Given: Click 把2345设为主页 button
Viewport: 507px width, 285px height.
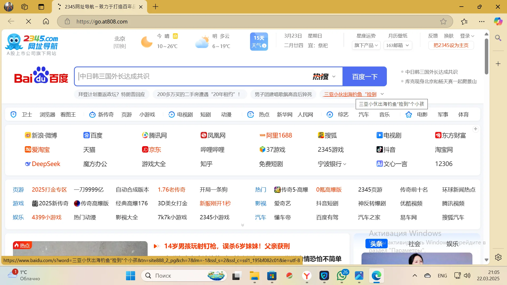Looking at the screenshot, I should pos(451,45).
